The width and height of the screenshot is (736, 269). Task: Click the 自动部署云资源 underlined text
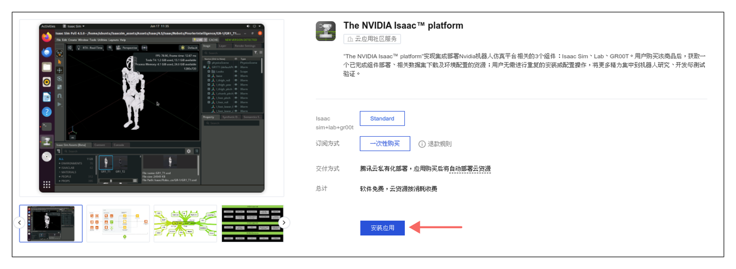[470, 168]
